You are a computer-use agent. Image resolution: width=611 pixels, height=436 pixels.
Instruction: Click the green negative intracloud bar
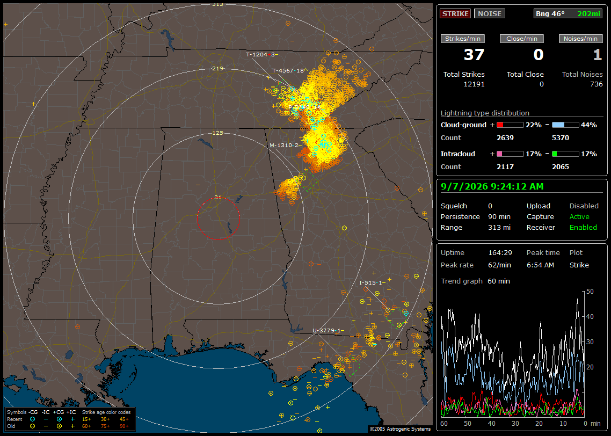click(565, 154)
